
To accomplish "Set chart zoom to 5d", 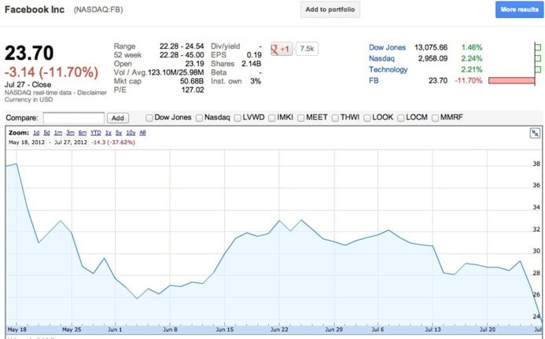I will pyautogui.click(x=47, y=133).
